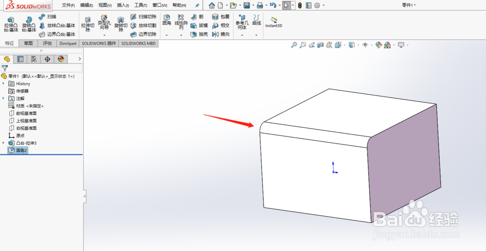
Task: Click the Save icon
Action: click(x=247, y=5)
